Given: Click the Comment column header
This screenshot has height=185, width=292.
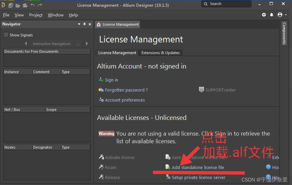Looking at the screenshot, I should (x=47, y=72).
